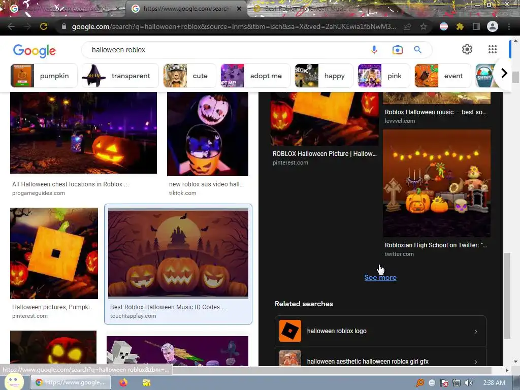This screenshot has width=520, height=390.
Task: Click the progameguides.com source text
Action: tap(39, 193)
